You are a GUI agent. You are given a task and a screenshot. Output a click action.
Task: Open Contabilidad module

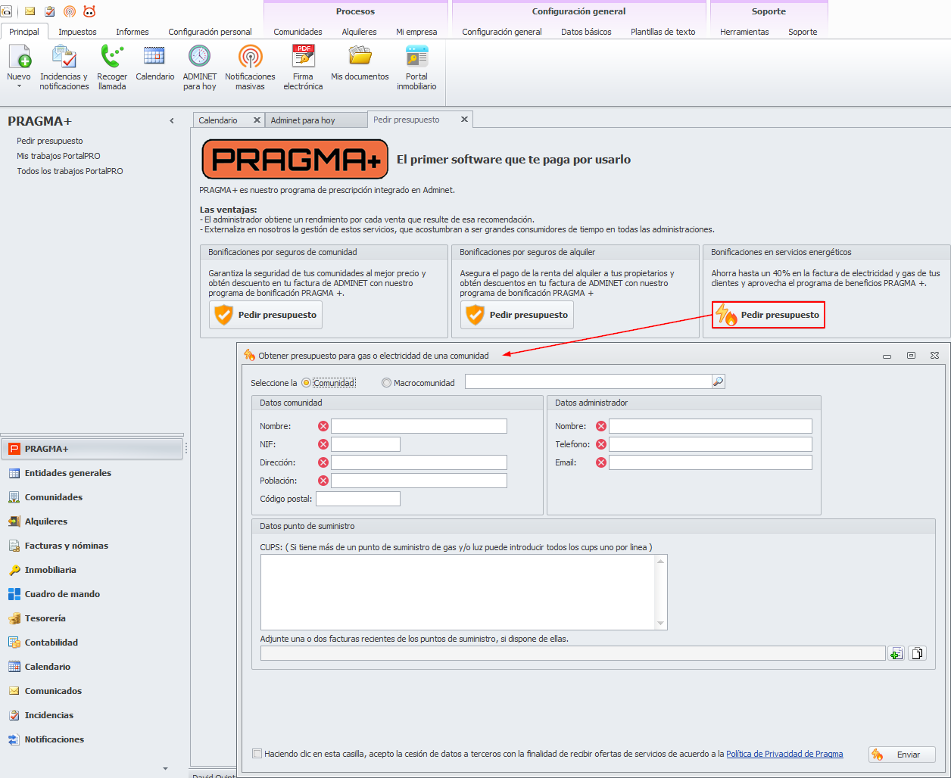point(92,643)
